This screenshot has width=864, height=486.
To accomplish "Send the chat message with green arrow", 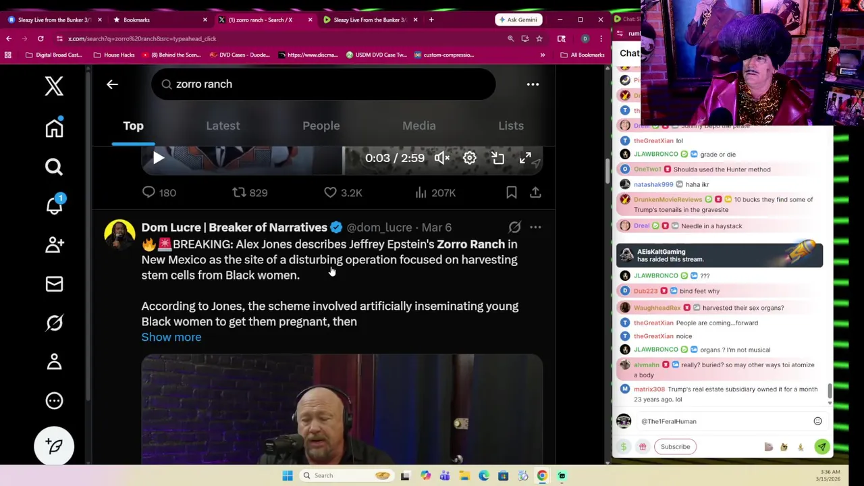I will (x=821, y=447).
